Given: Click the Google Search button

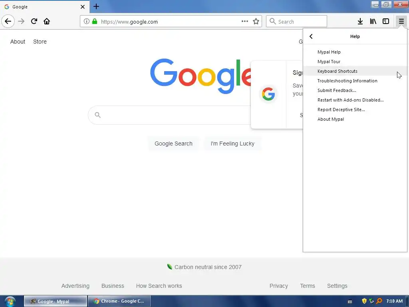Looking at the screenshot, I should pos(173,144).
